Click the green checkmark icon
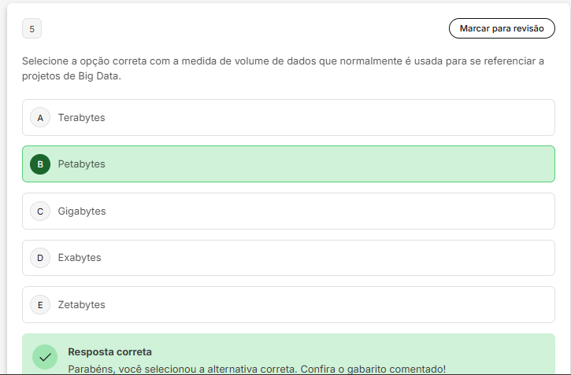571x375 pixels. click(x=45, y=357)
